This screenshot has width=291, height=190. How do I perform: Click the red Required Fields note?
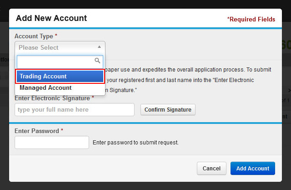[251, 19]
